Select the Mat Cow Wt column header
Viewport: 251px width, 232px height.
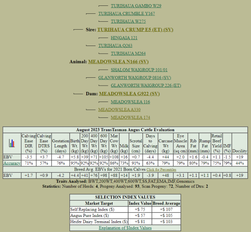[x=114, y=143]
